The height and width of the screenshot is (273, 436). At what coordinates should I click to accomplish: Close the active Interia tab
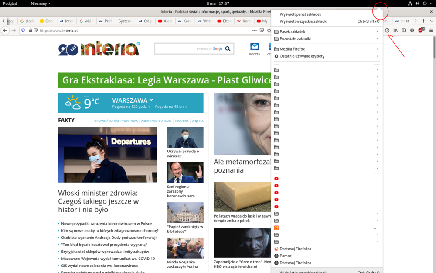click(407, 21)
